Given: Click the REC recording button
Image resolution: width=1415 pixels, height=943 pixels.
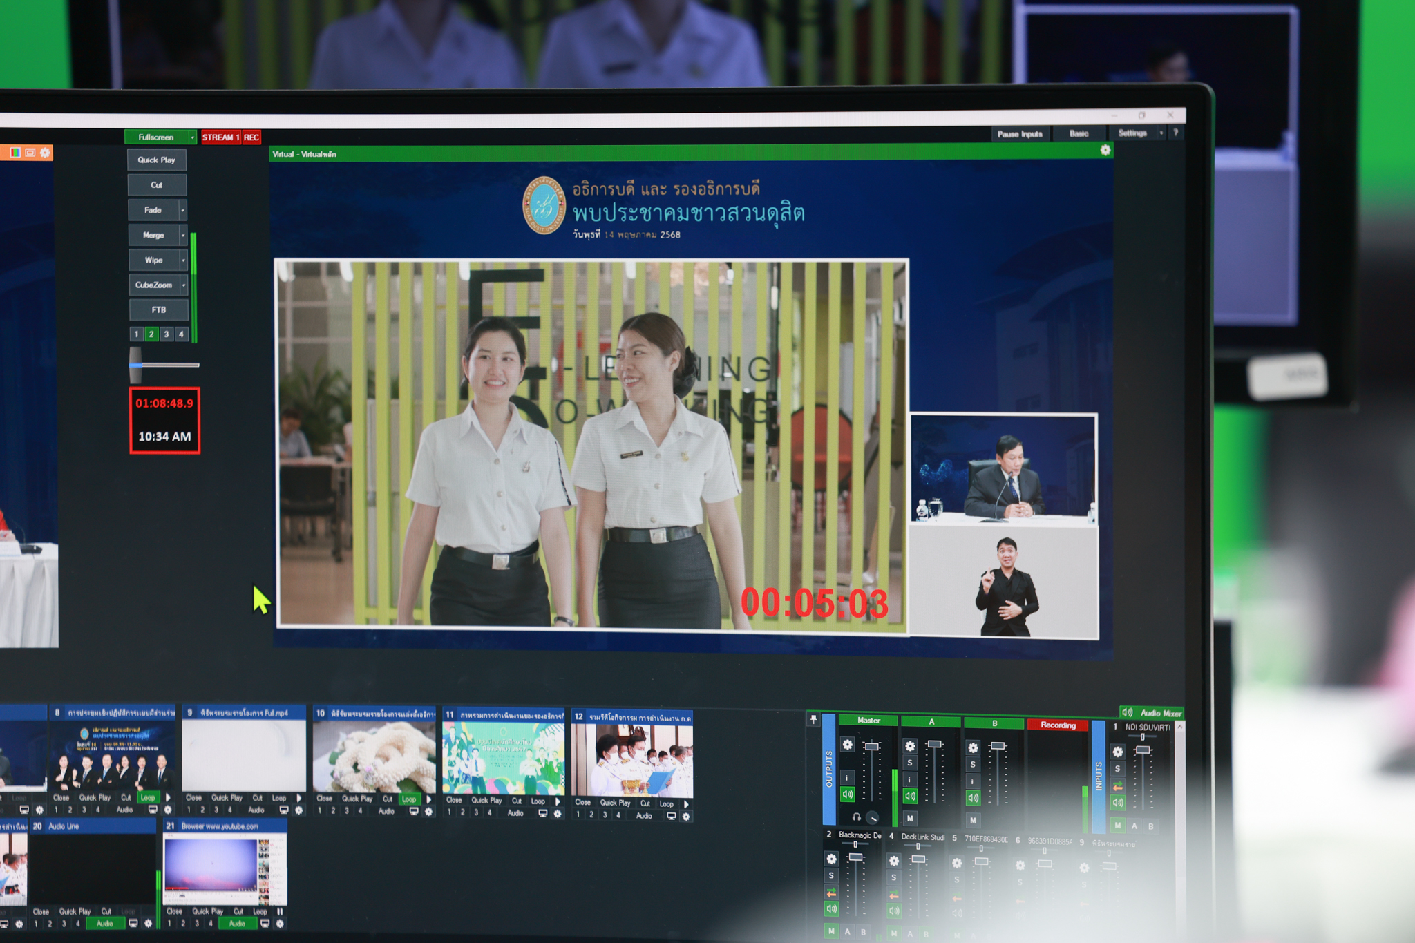Looking at the screenshot, I should tap(251, 137).
